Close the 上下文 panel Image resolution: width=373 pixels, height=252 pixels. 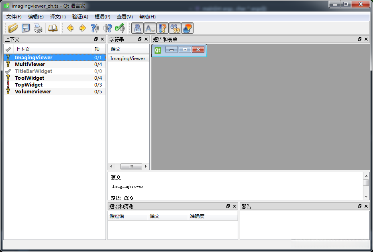(x=102, y=39)
